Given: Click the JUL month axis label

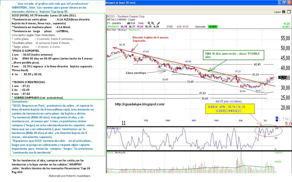Looking at the screenshot, I should pyautogui.click(x=265, y=121).
